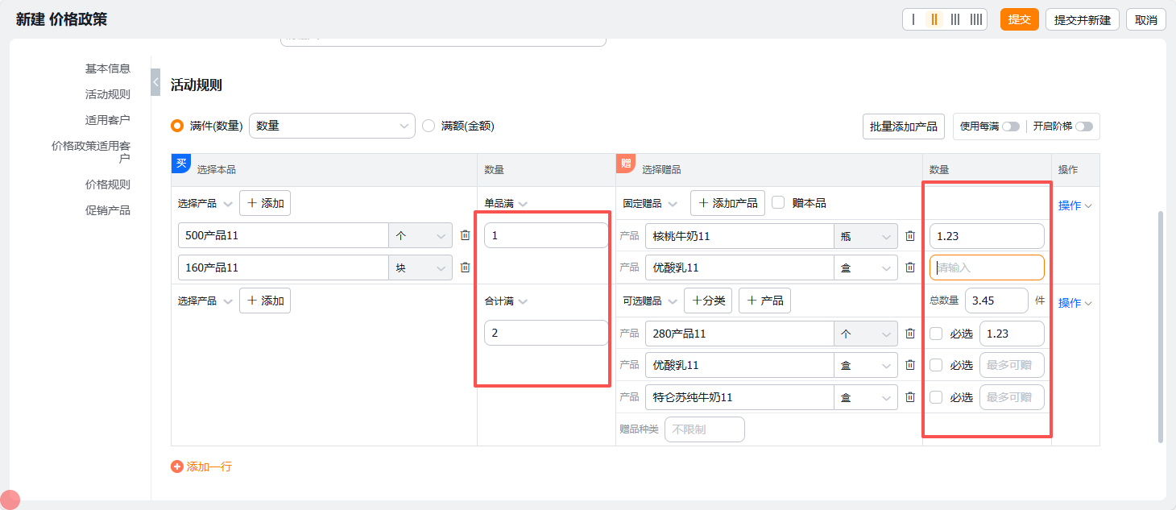Image resolution: width=1176 pixels, height=510 pixels.
Task: Remove 160产品11 product via trash icon
Action: pos(465,267)
